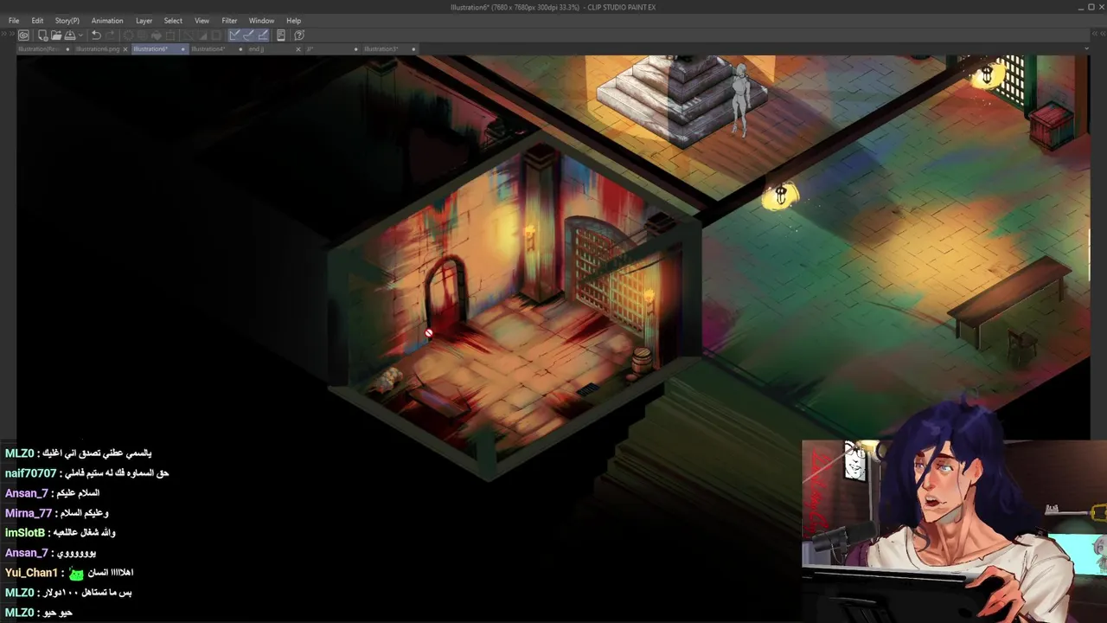The height and width of the screenshot is (623, 1107).
Task: Open the Layer menu
Action: [x=144, y=21]
